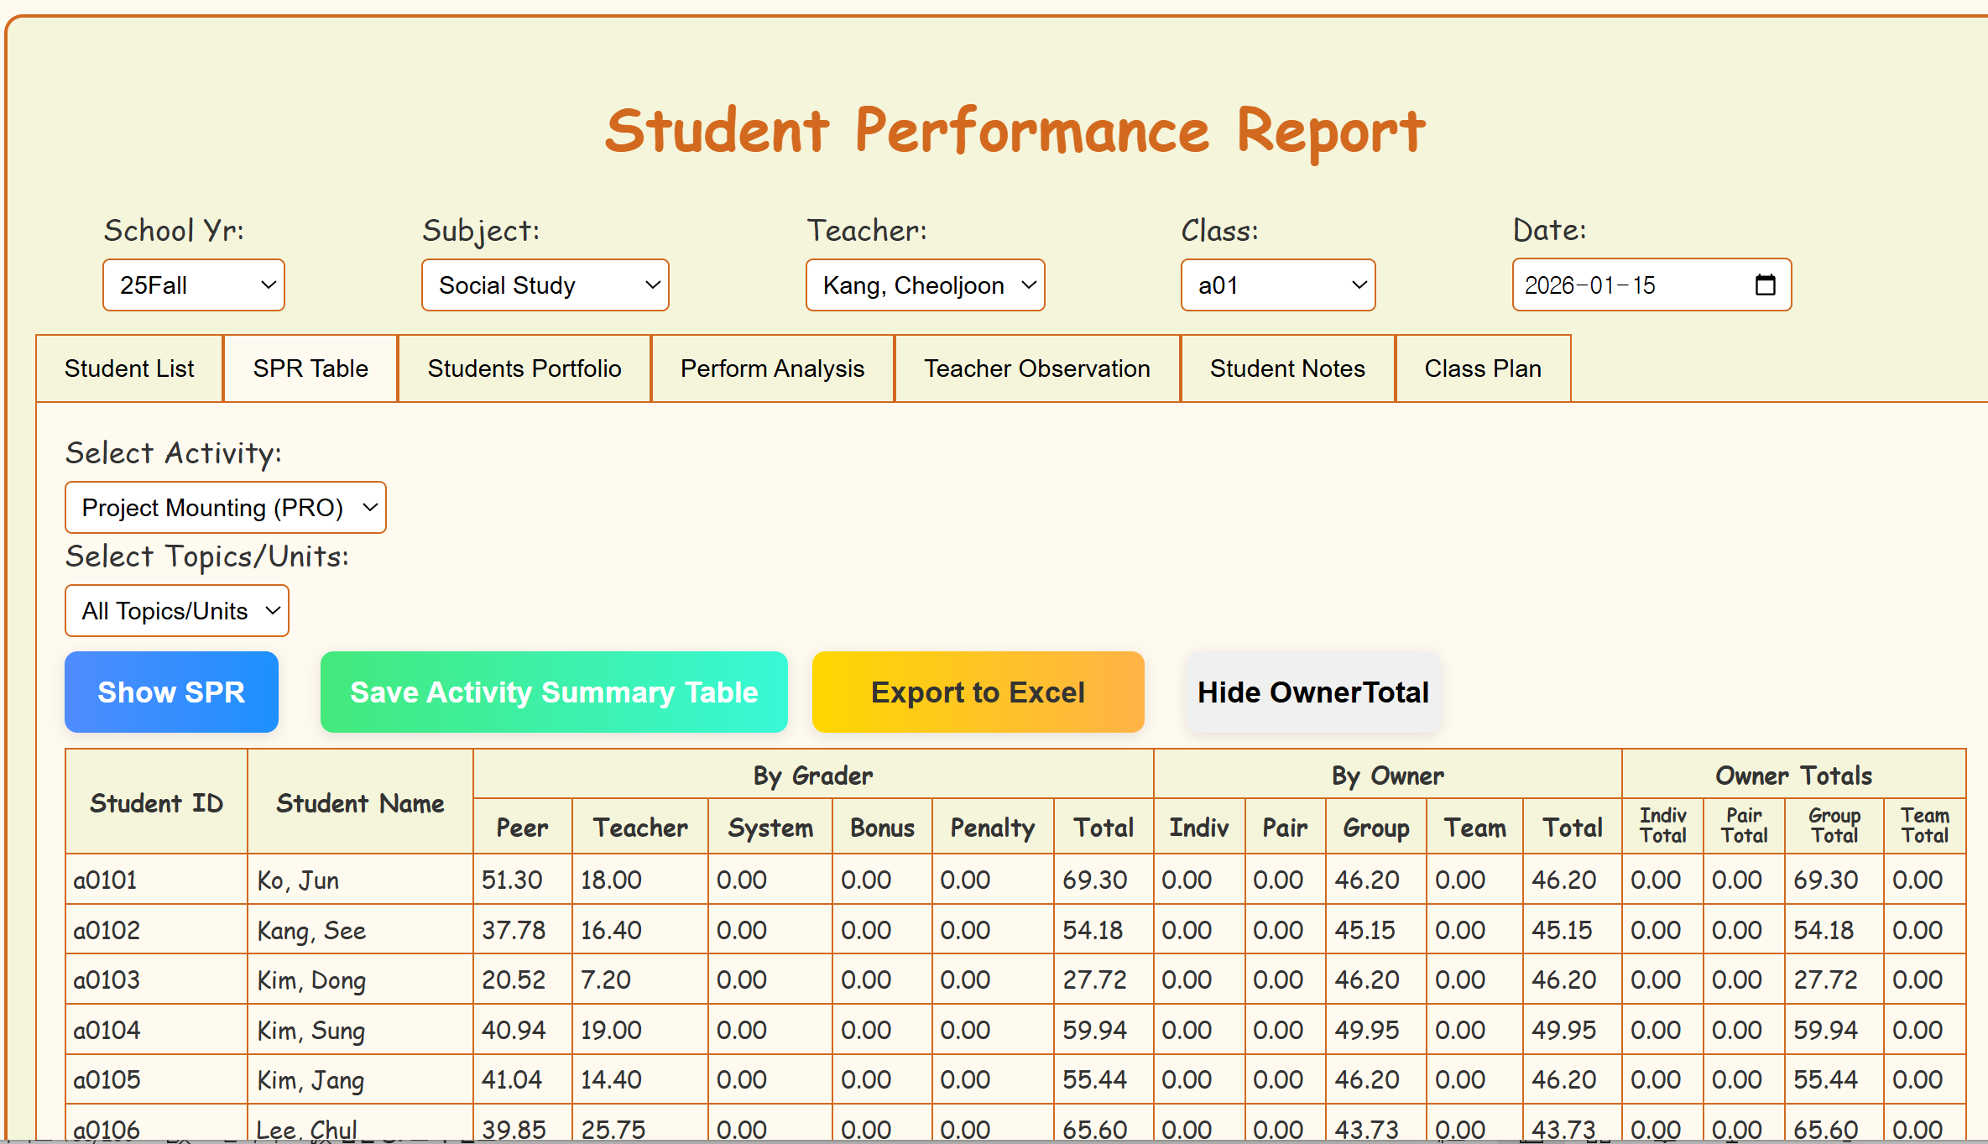
Task: Go to the Students Portfolio tab
Action: pyautogui.click(x=524, y=368)
